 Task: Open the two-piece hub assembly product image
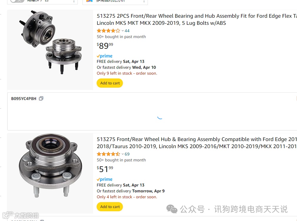pyautogui.click(x=50, y=42)
